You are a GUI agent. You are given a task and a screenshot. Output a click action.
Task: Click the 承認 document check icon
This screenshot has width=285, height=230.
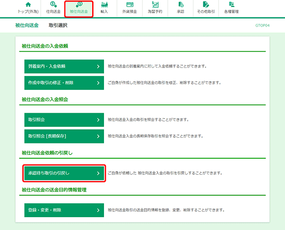point(181,4)
